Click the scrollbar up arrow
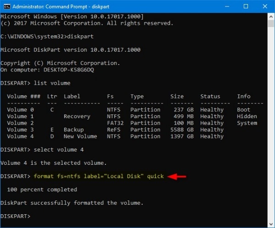 tap(270, 17)
